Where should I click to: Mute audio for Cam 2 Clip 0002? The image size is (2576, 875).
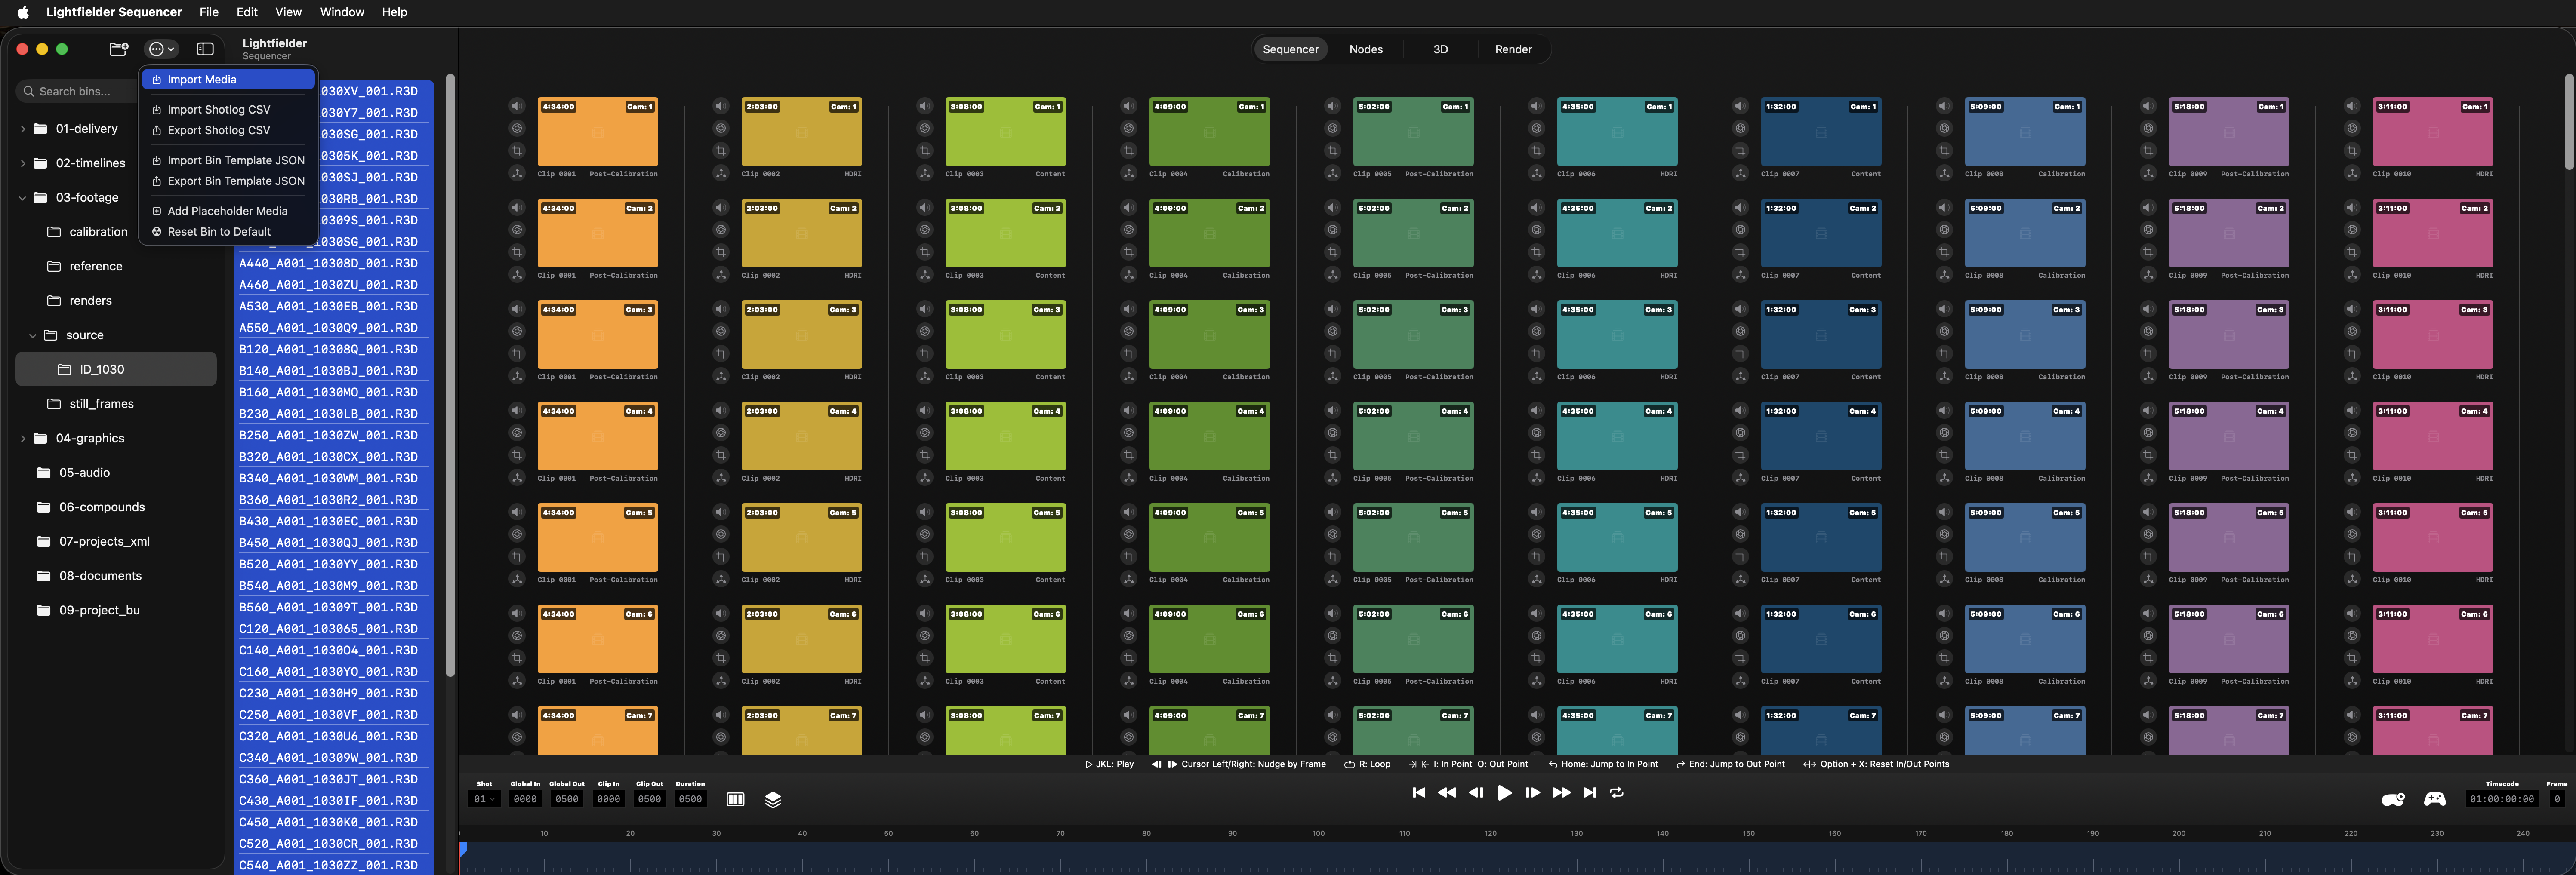coord(720,208)
